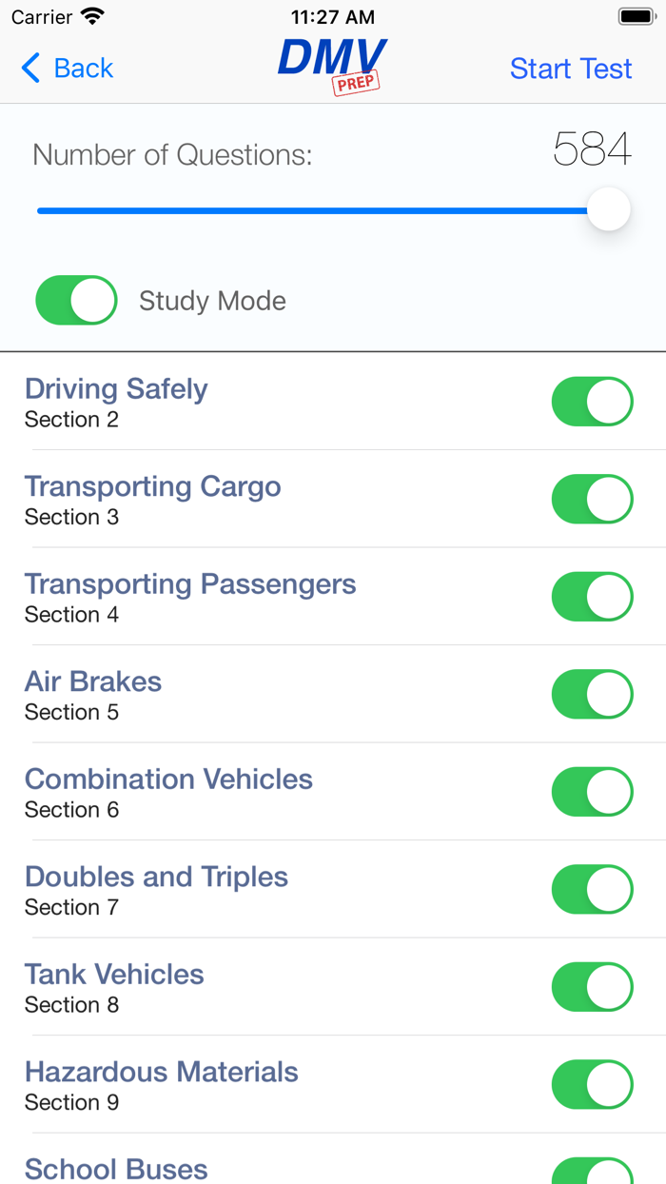Switch off Hazardous Materials questions
The width and height of the screenshot is (666, 1184).
click(592, 1084)
